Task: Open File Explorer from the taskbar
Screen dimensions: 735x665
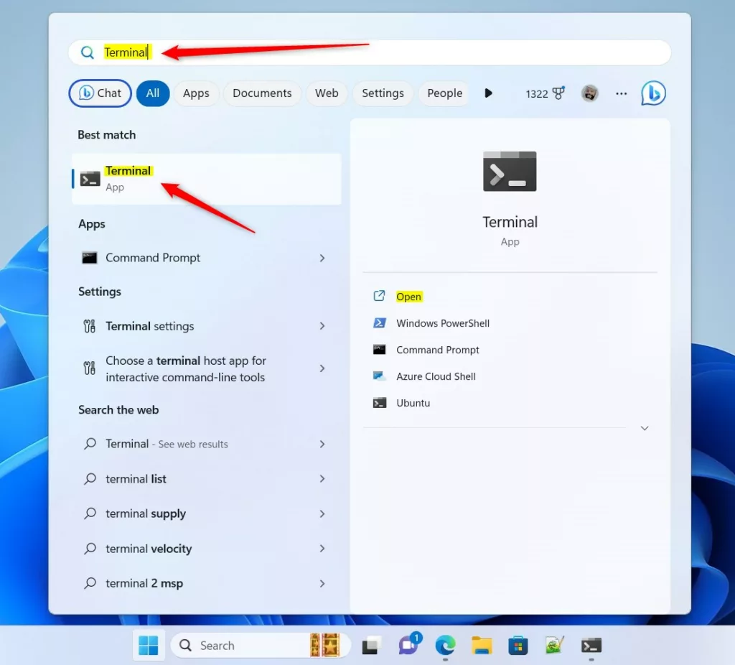Action: [x=482, y=646]
